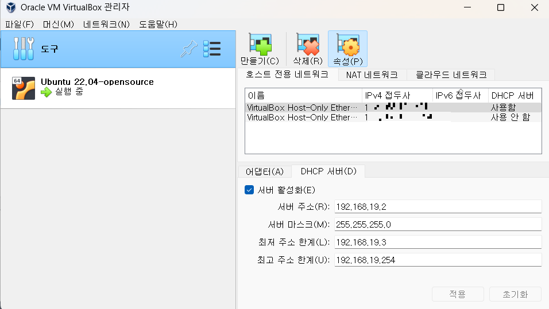
Task: Click the 초기화 reset button
Action: click(515, 294)
